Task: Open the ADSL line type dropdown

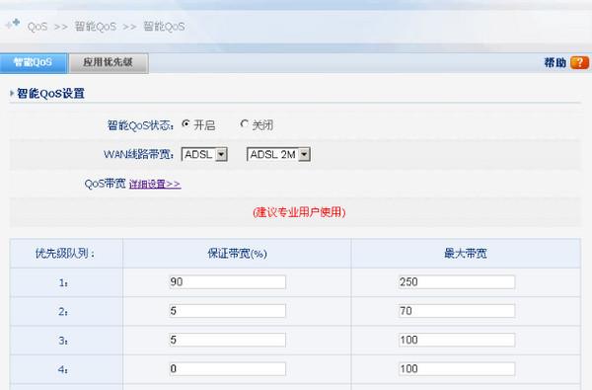Action: click(204, 154)
